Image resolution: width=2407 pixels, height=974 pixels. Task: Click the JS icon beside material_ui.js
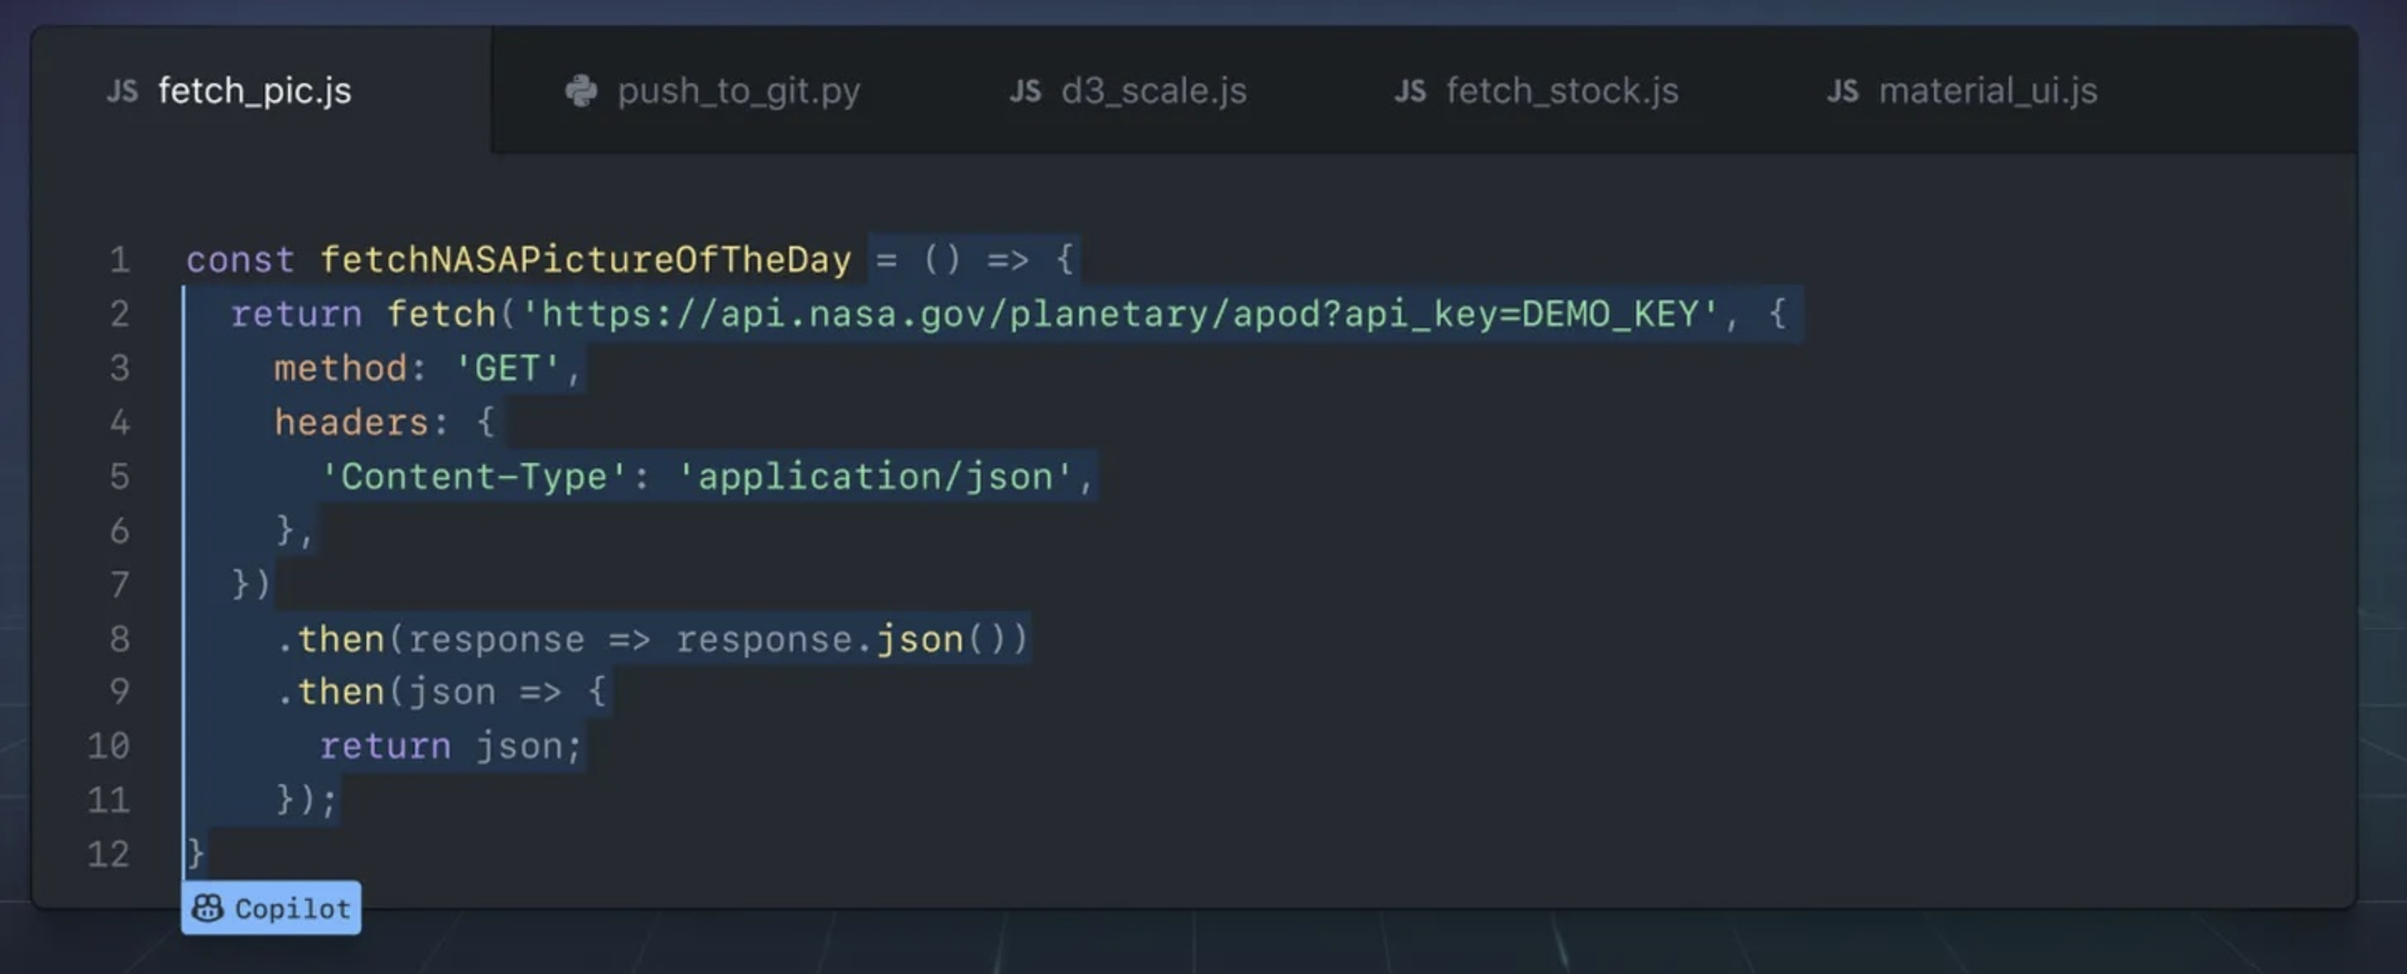tap(1843, 91)
